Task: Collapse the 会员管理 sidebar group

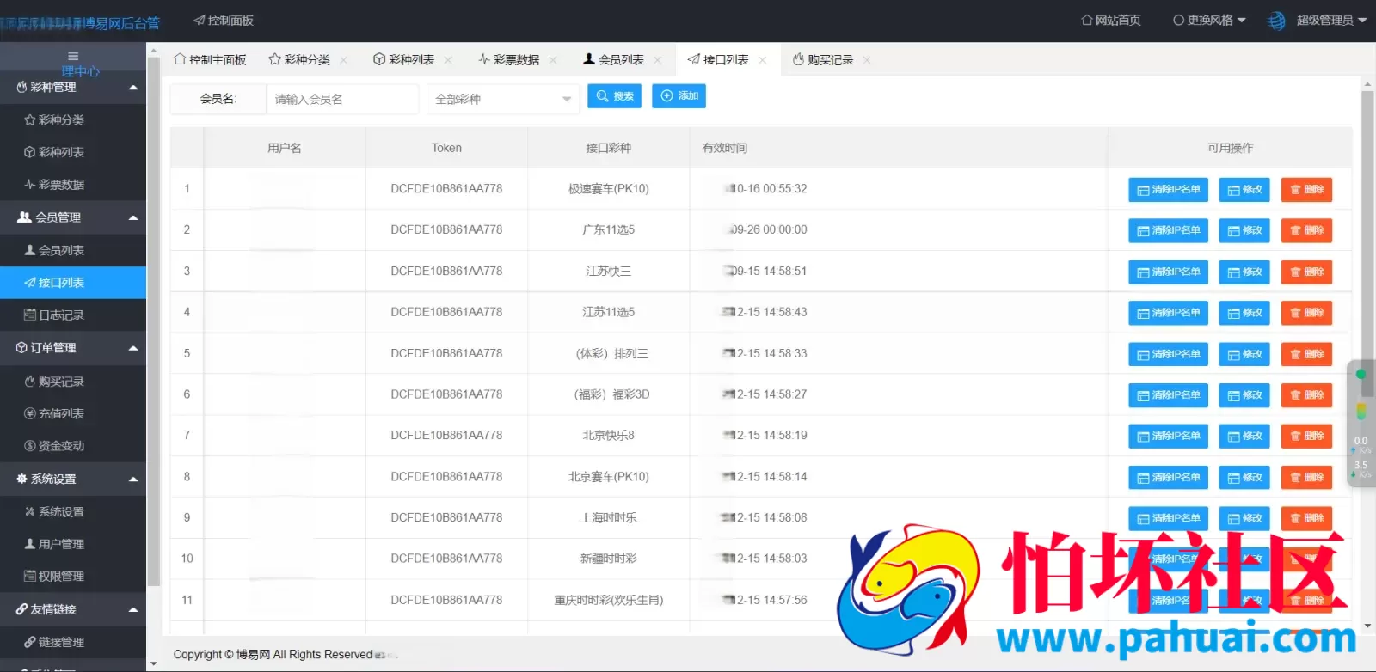Action: 73,217
